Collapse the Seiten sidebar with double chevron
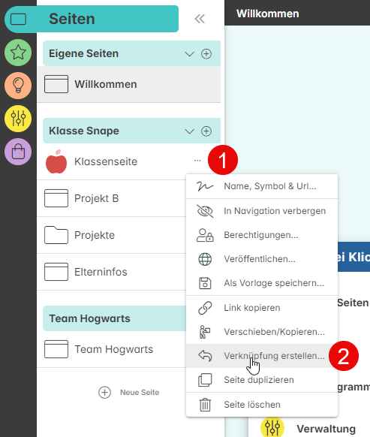 click(200, 19)
